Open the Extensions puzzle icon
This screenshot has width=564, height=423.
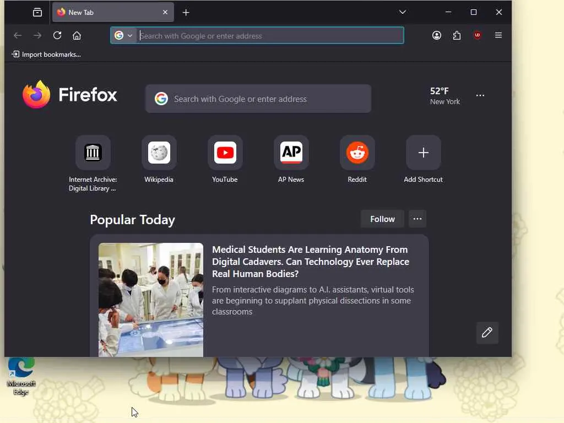(457, 35)
